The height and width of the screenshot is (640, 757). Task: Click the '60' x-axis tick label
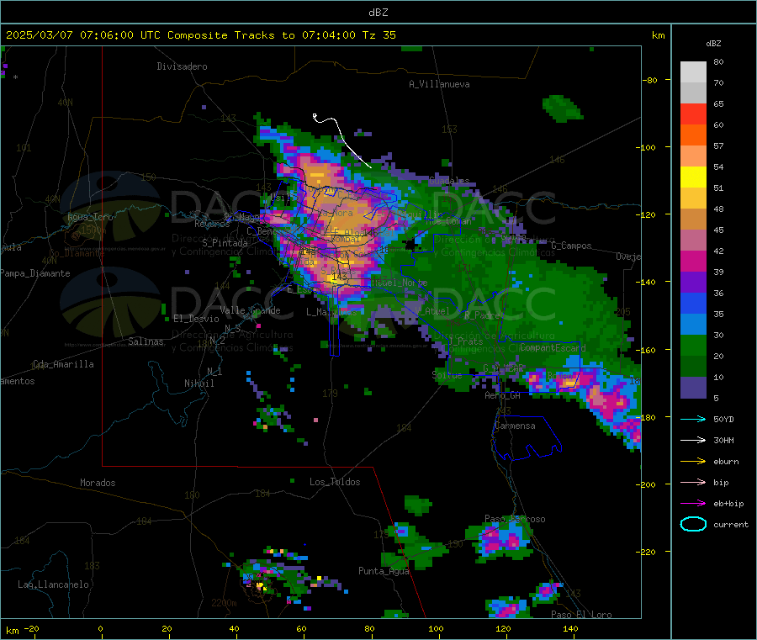pyautogui.click(x=301, y=628)
